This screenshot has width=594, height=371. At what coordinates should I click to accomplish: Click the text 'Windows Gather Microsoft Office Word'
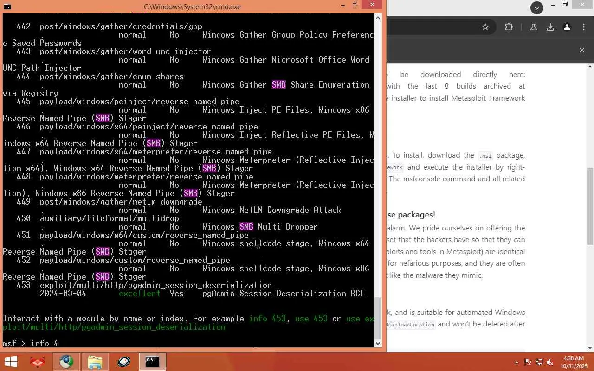(x=286, y=60)
